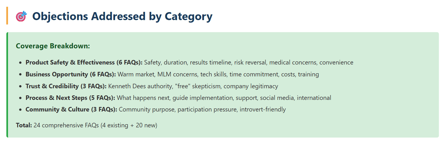Viewport: 446px width, 144px height.
Task: Click the "Coverage Breakdown:" subheading
Action: pyautogui.click(x=53, y=46)
